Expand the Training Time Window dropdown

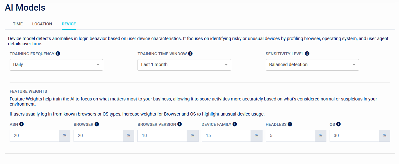[x=184, y=65]
